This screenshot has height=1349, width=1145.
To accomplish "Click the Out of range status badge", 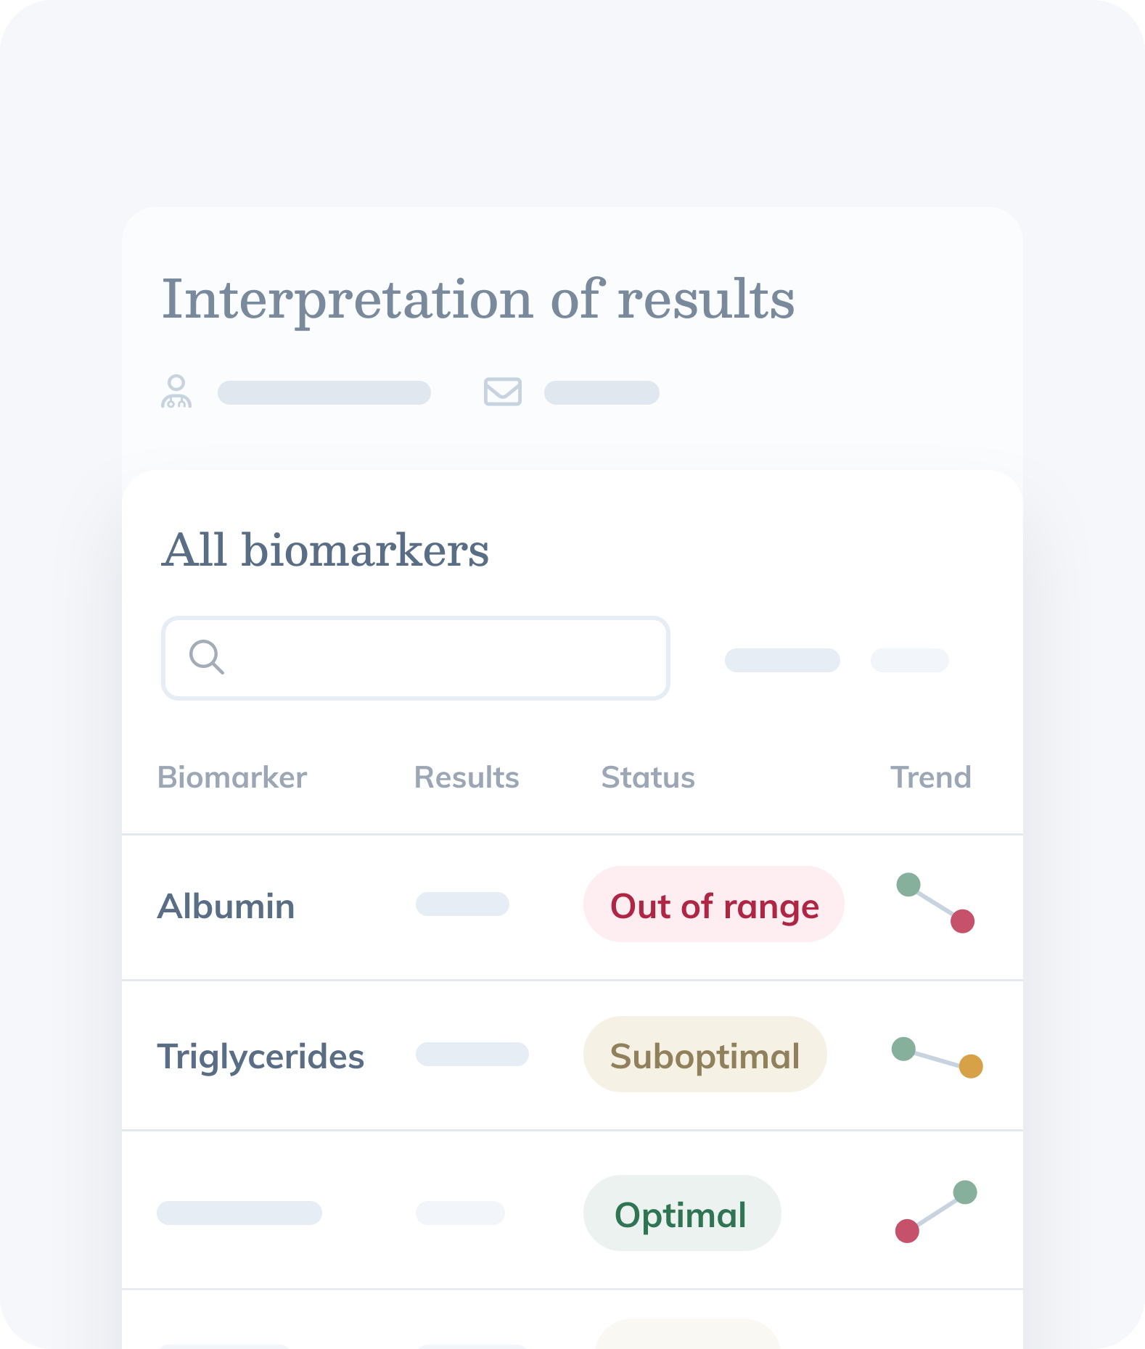I will tap(714, 905).
